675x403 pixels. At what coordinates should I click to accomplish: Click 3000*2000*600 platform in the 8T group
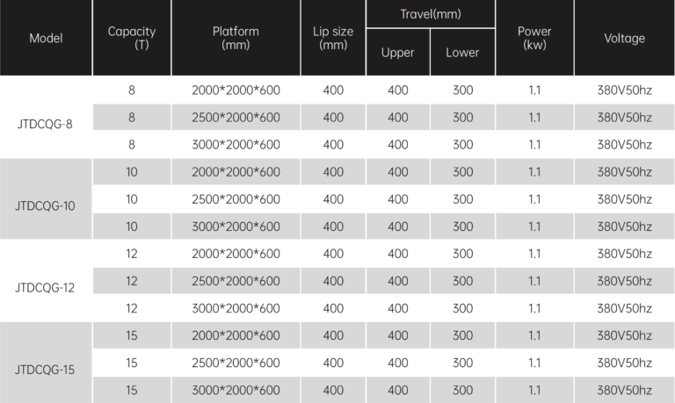pos(236,145)
